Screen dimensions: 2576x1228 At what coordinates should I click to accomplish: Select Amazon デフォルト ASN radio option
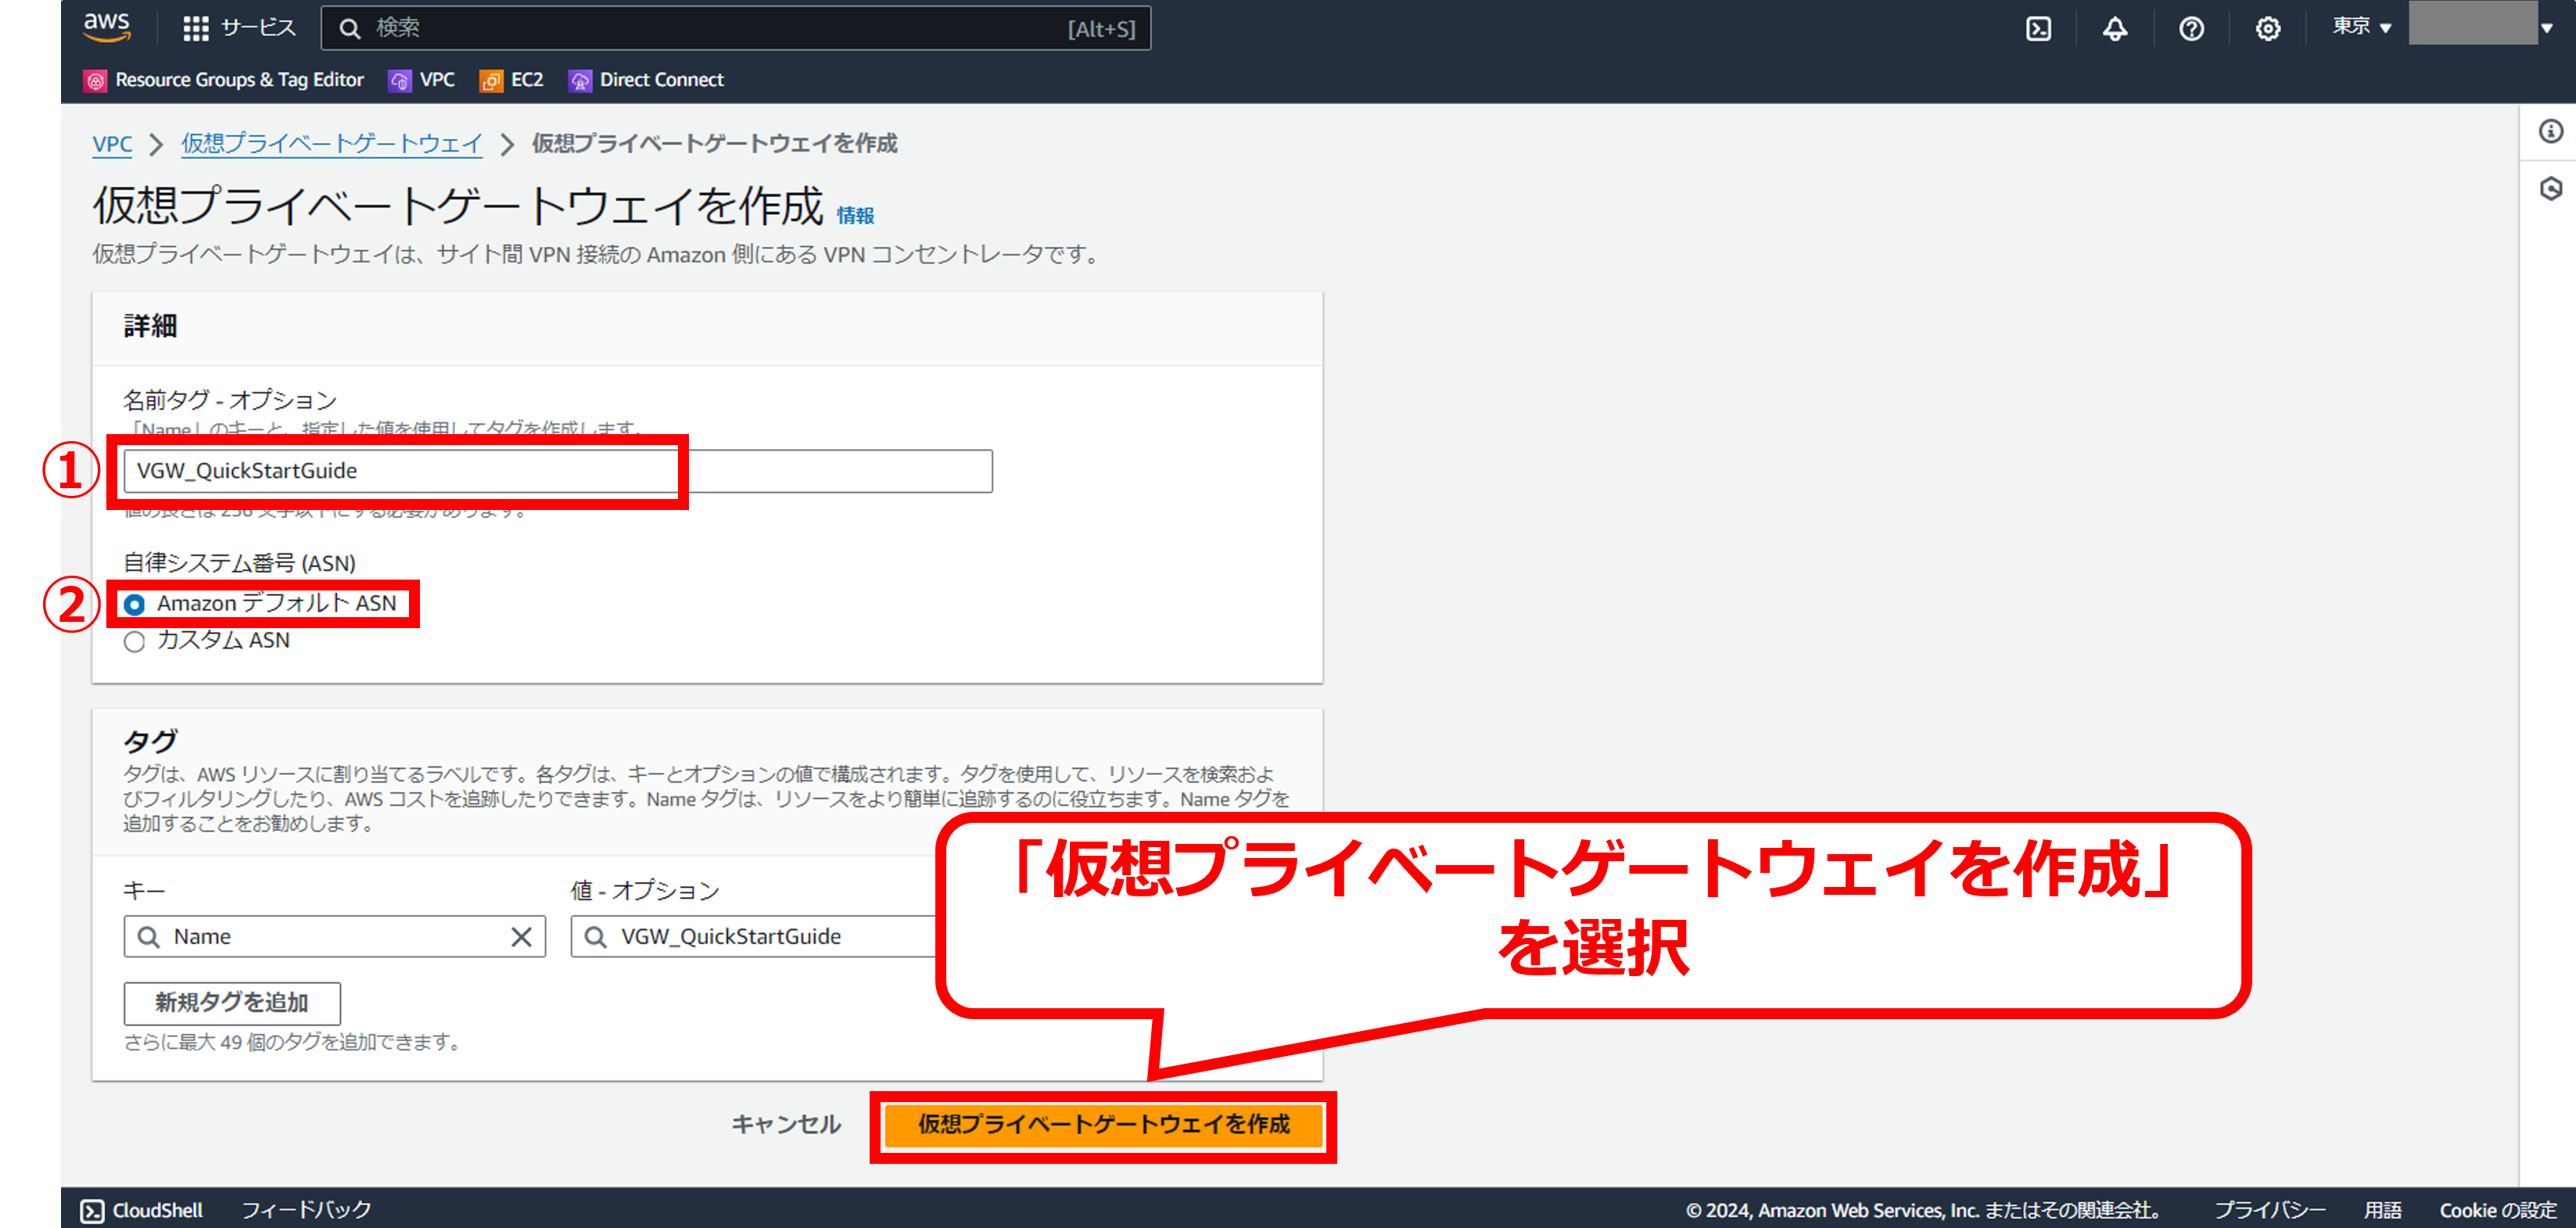coord(134,604)
